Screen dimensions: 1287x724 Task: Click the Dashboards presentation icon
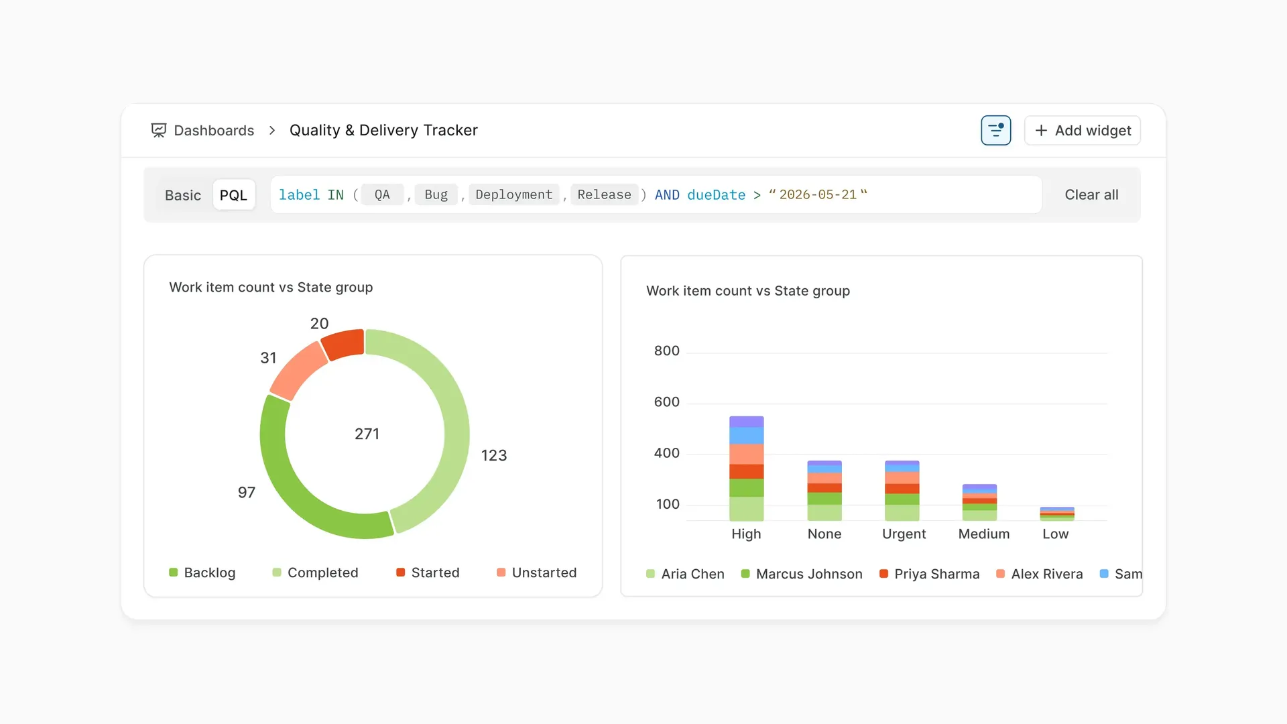coord(158,130)
